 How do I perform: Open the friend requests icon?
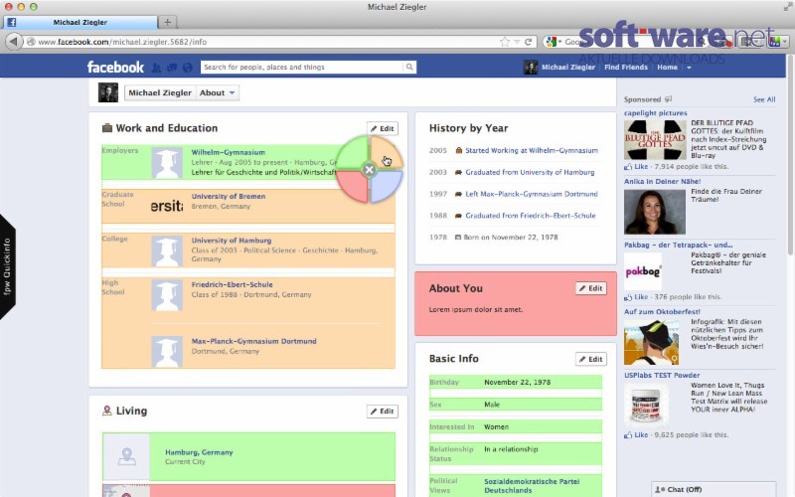(x=157, y=67)
